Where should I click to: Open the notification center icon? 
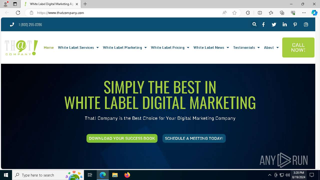pyautogui.click(x=312, y=175)
